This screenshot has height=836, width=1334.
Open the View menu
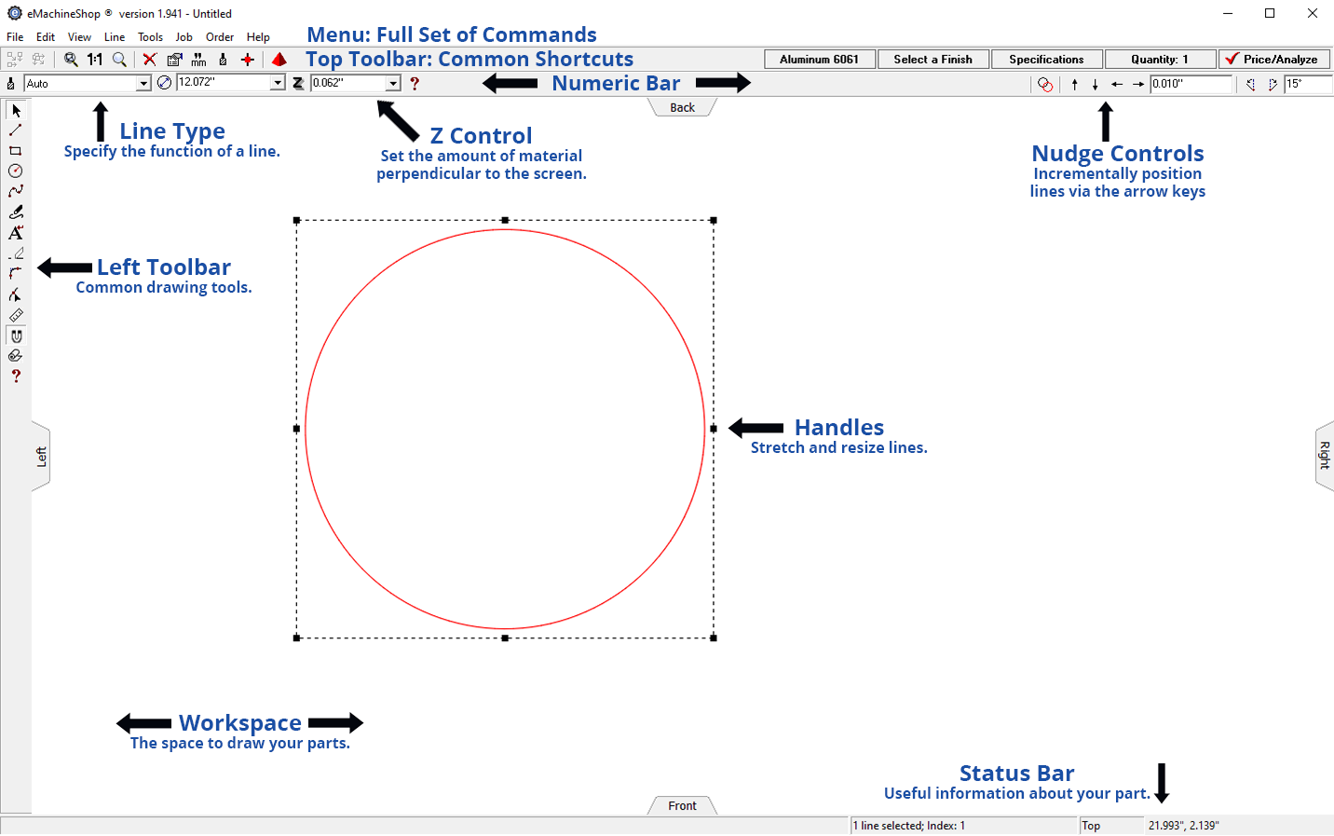click(x=79, y=37)
